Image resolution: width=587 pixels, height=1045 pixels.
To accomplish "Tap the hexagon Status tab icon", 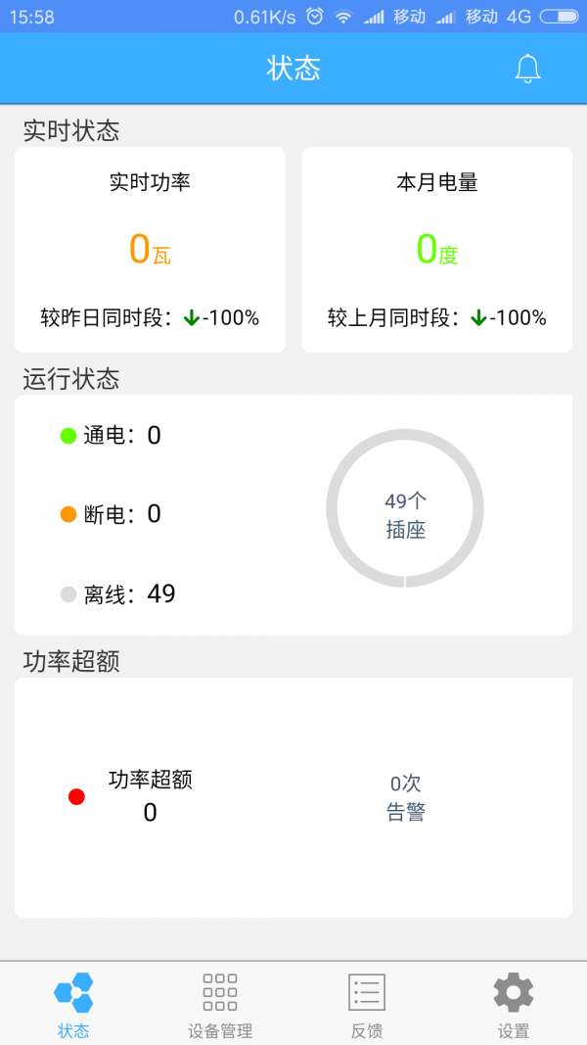I will 73,992.
